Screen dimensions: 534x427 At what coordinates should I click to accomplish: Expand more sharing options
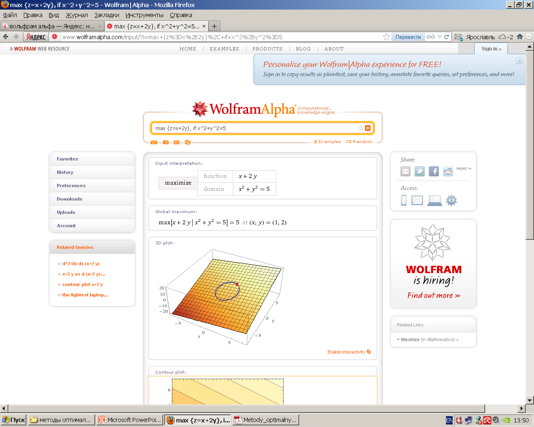463,168
